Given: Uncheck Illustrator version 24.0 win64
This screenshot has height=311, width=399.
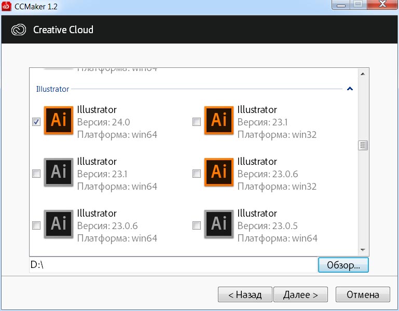Looking at the screenshot, I should click(x=36, y=122).
